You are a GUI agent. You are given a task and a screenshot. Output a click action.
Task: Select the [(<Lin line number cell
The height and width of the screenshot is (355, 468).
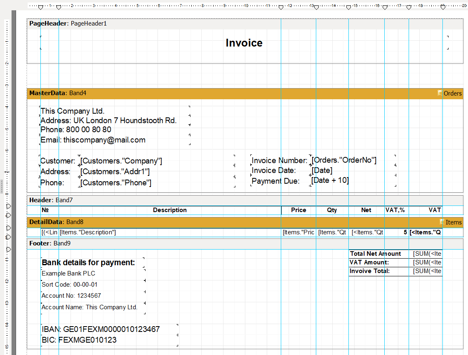pyautogui.click(x=49, y=233)
